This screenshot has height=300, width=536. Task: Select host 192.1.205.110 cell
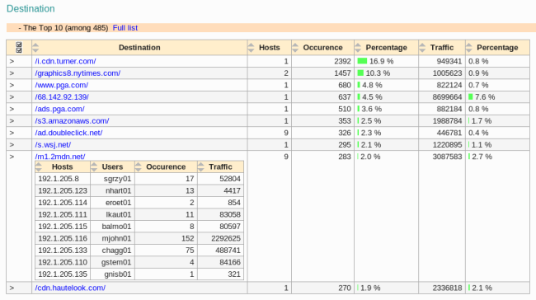[63, 262]
